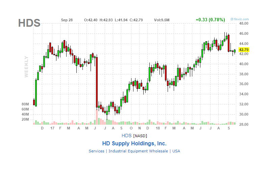The height and width of the screenshot is (171, 269).
Task: Click the 36.00 price axis label
Action: pos(244,84)
